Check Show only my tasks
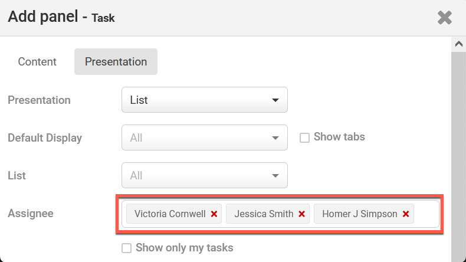This screenshot has width=466, height=262. (126, 248)
